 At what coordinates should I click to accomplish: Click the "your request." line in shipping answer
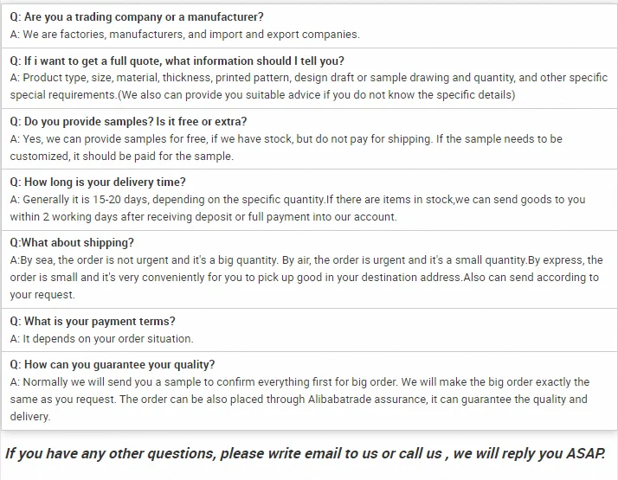pos(42,295)
